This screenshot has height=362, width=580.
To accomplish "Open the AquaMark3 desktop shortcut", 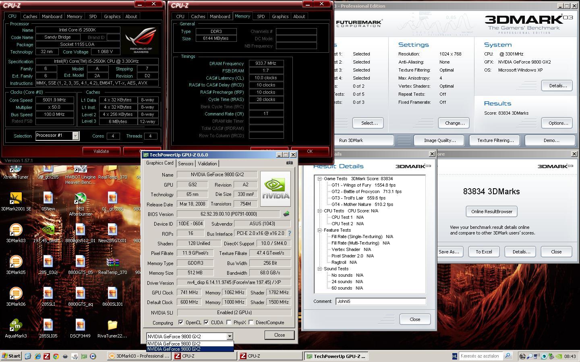I will [16, 328].
